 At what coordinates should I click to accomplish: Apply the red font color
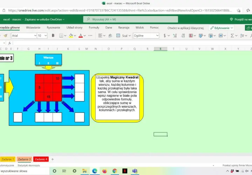click(81, 35)
